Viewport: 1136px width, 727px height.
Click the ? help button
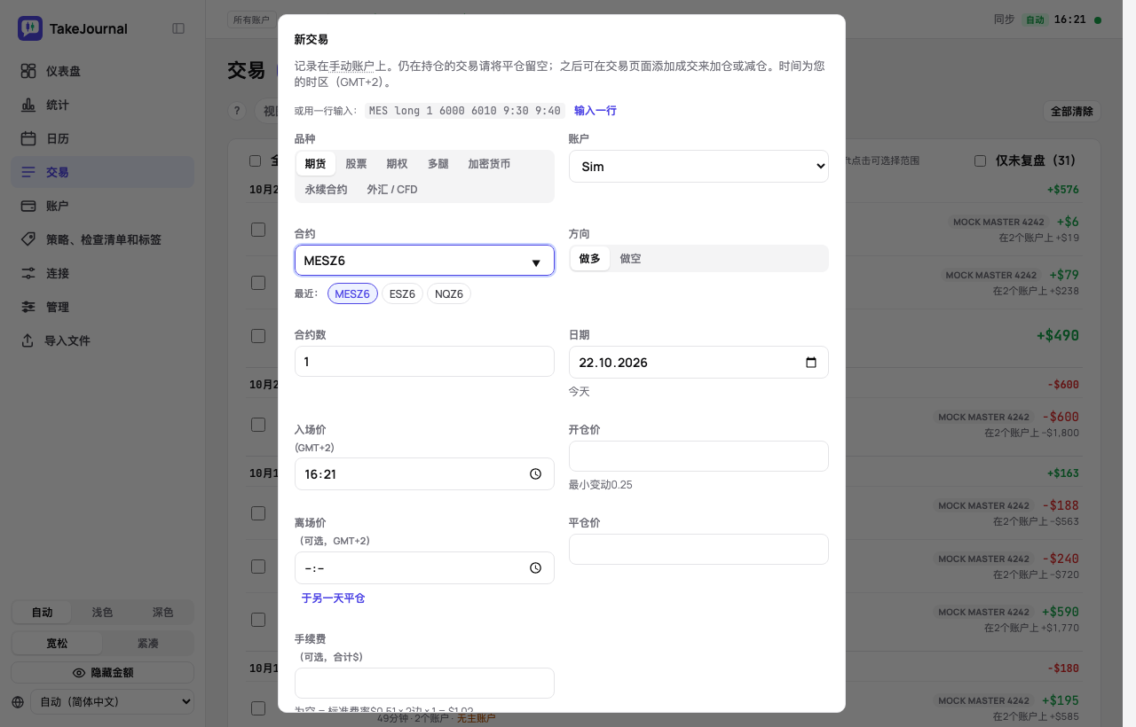click(x=236, y=111)
